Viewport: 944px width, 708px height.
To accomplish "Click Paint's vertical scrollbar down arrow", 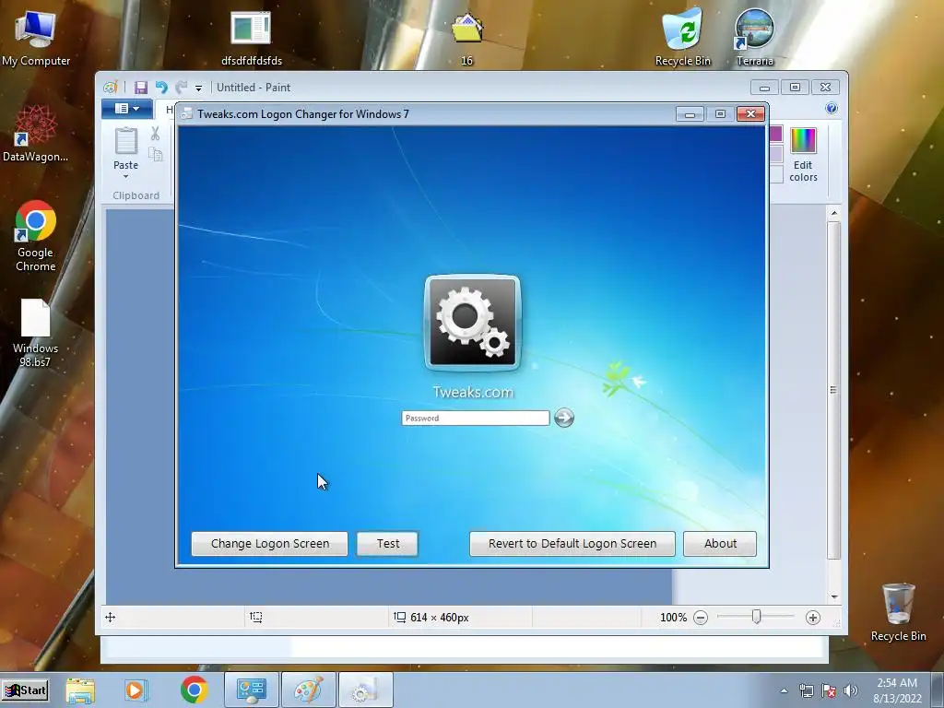I will 834,596.
